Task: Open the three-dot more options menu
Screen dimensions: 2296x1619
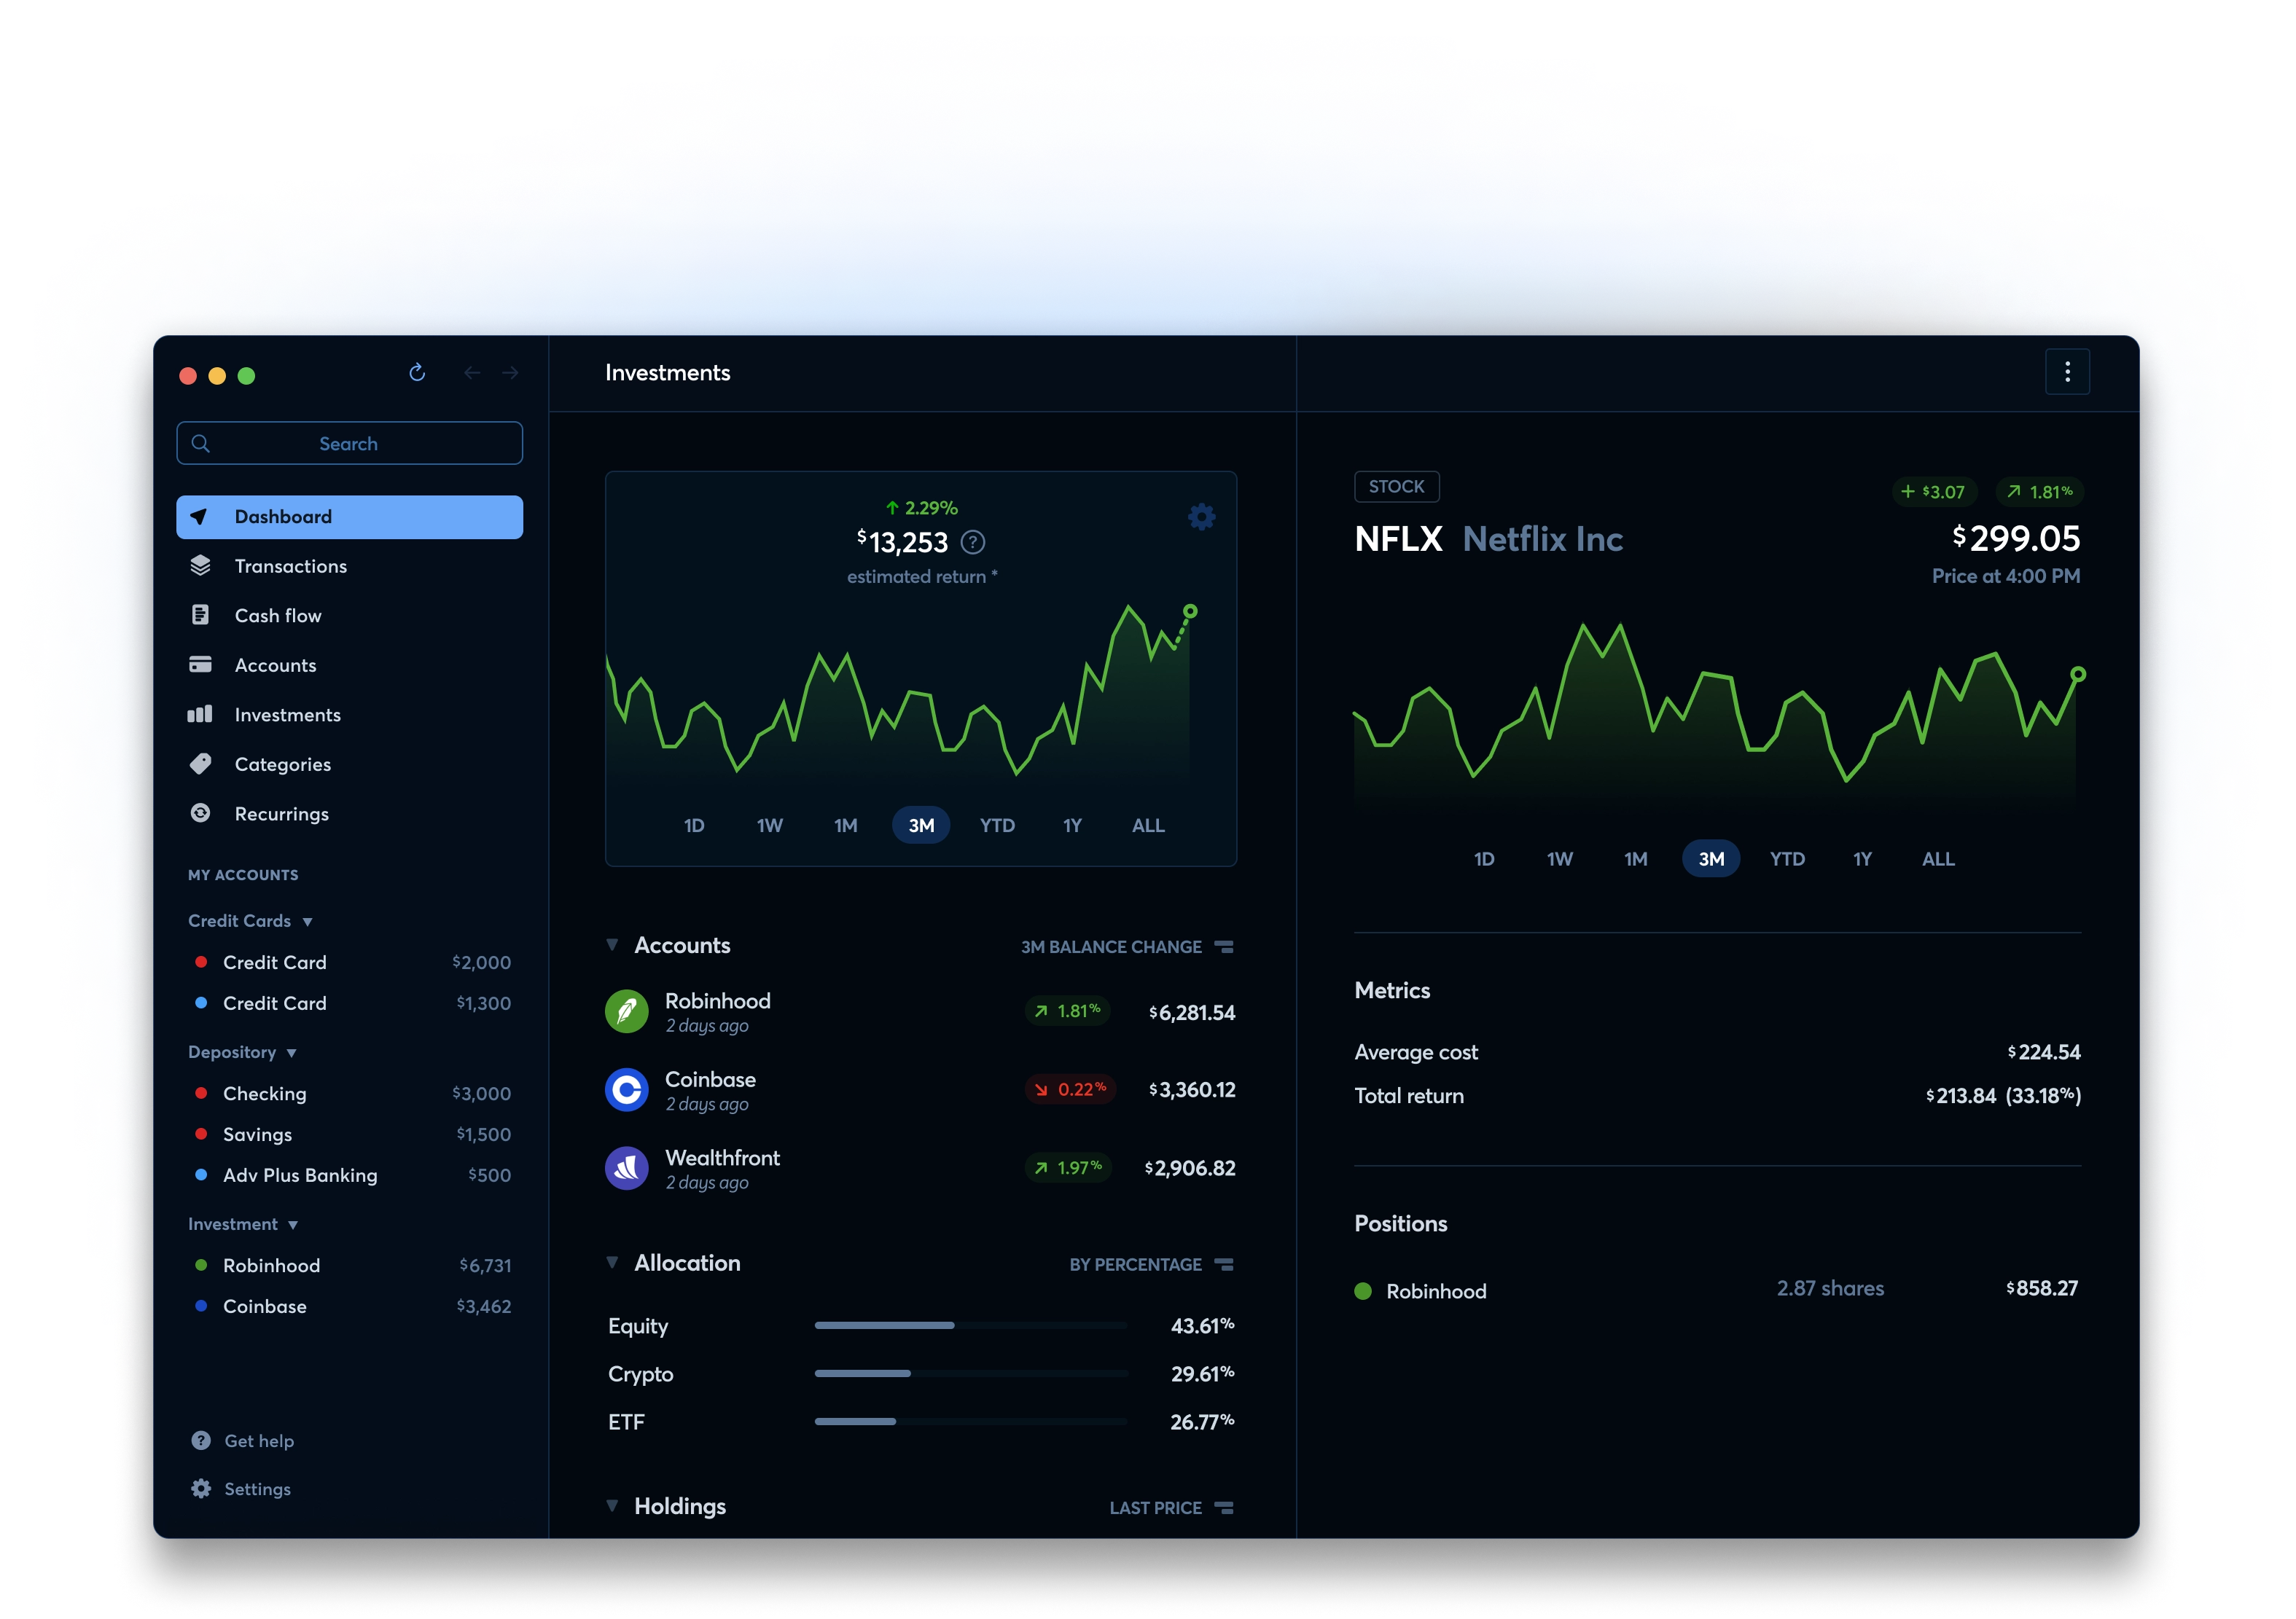Action: (2067, 372)
